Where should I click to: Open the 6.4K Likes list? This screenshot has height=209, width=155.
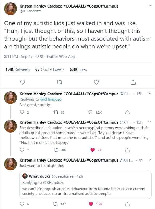(x=78, y=69)
